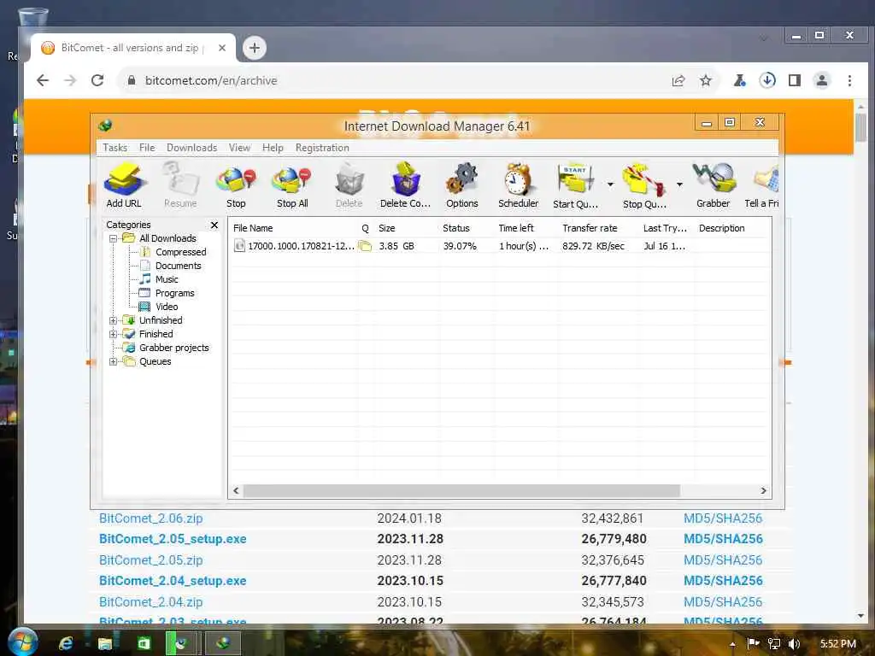875x656 pixels.
Task: Open File Explorer from the taskbar
Action: point(105,644)
